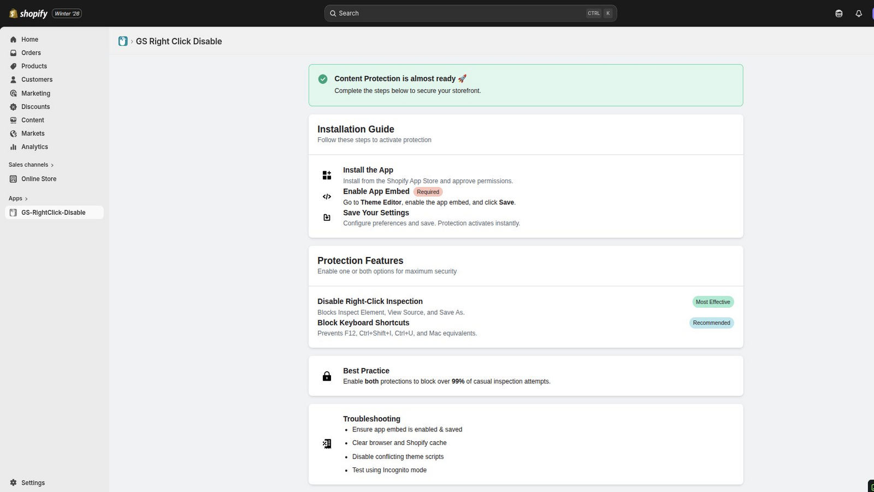
Task: Click the search magnifier icon
Action: [333, 14]
